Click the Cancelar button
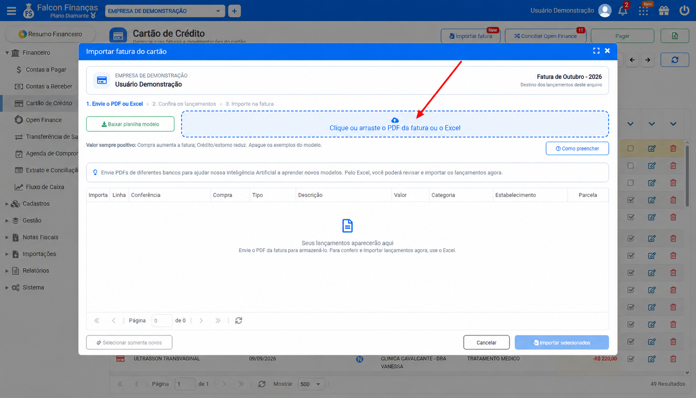This screenshot has width=696, height=398. coord(487,343)
